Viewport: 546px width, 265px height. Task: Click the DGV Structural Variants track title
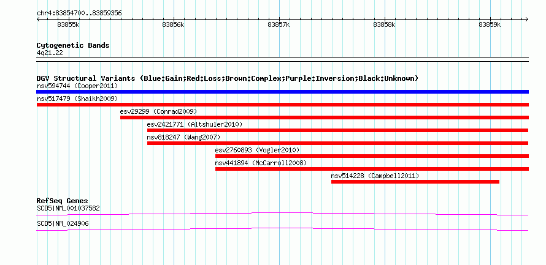[228, 78]
